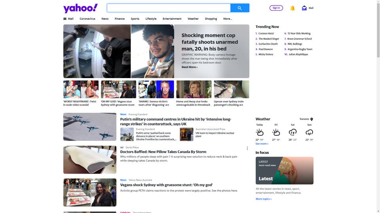Image resolution: width=380 pixels, height=213 pixels.
Task: Click the pillow ad image
Action: (x=90, y=160)
